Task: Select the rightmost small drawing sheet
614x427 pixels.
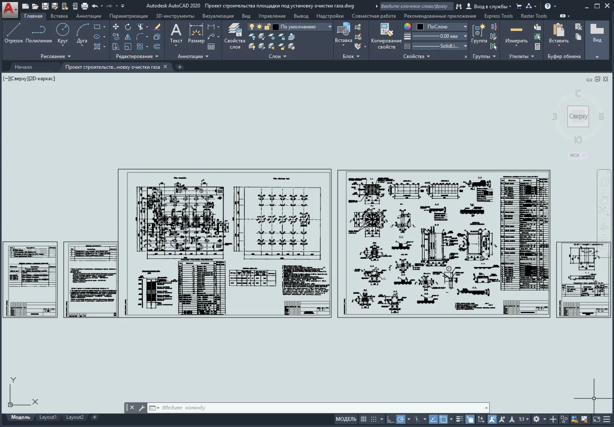Action: (x=583, y=280)
